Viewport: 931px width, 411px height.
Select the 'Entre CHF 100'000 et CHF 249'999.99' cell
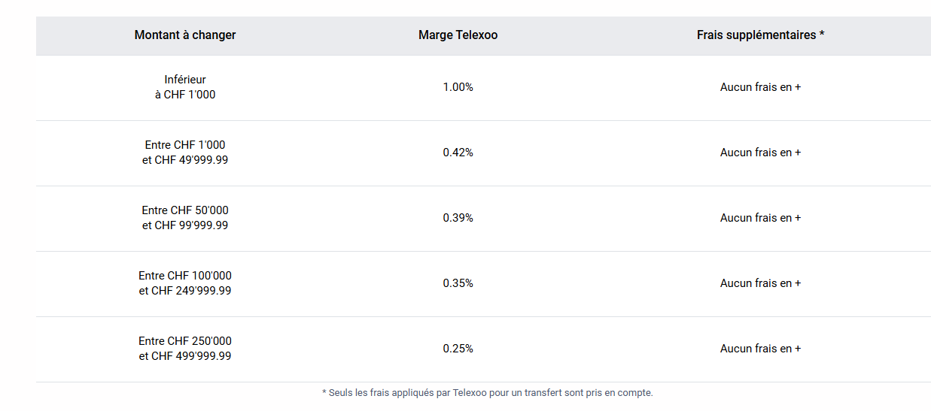click(x=185, y=283)
